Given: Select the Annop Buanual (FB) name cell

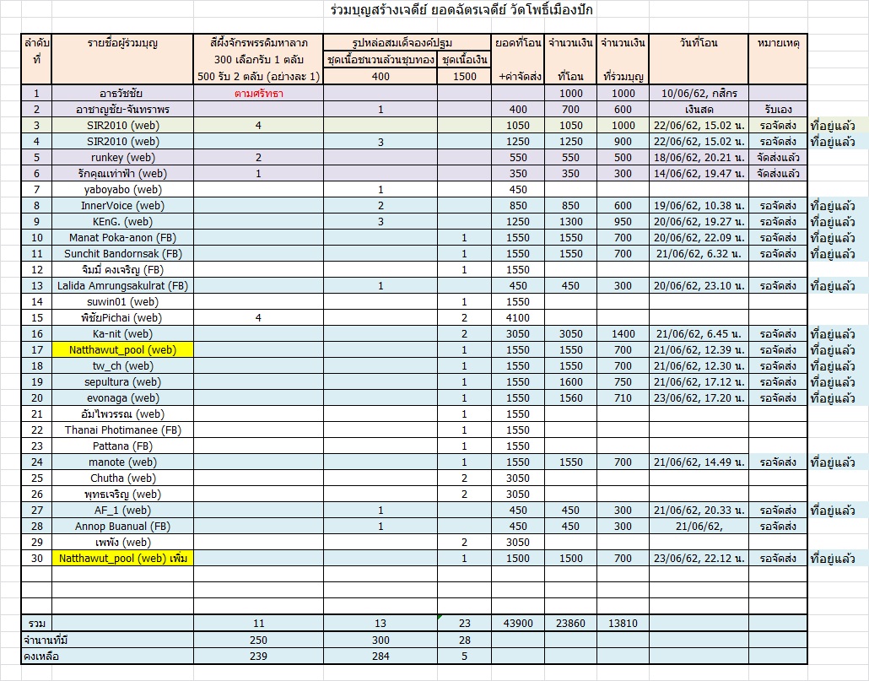Looking at the screenshot, I should pos(123,527).
